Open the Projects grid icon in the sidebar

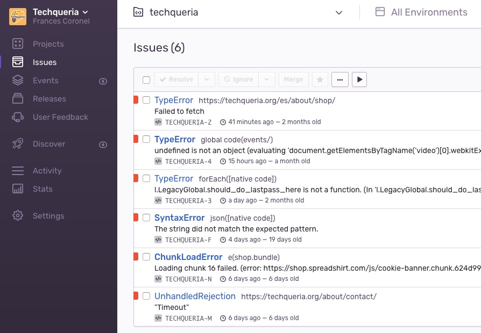click(x=17, y=44)
